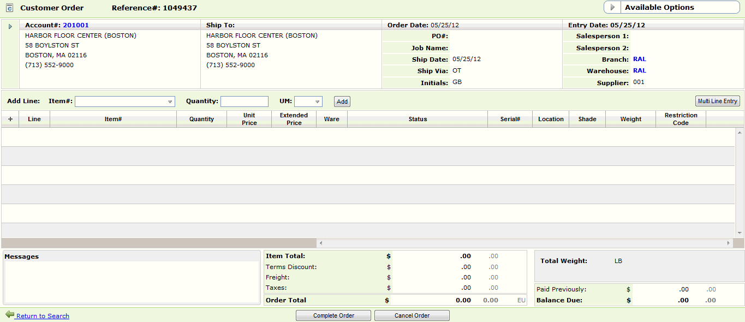Click the green Return to Search arrow icon

pos(10,315)
